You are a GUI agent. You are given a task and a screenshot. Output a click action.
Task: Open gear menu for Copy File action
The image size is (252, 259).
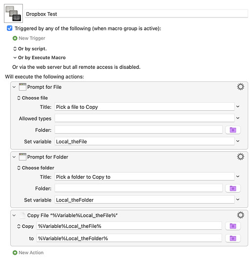click(240, 215)
